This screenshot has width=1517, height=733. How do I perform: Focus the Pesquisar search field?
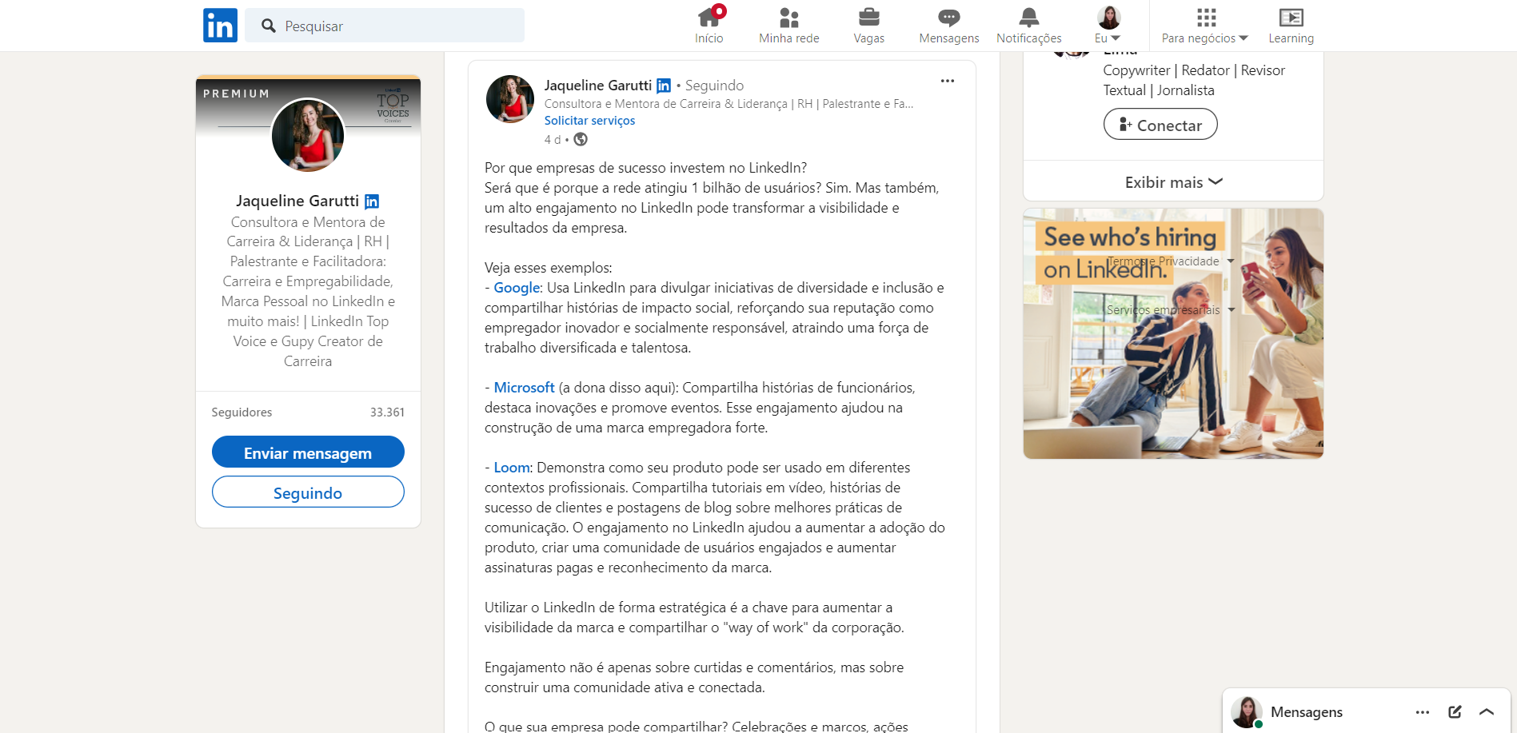385,26
